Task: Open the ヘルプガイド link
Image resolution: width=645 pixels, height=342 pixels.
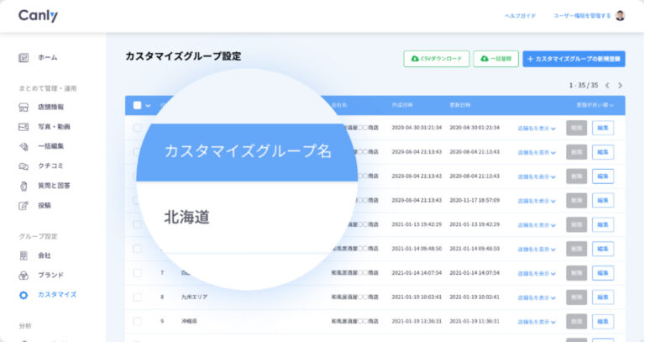Action: point(520,16)
